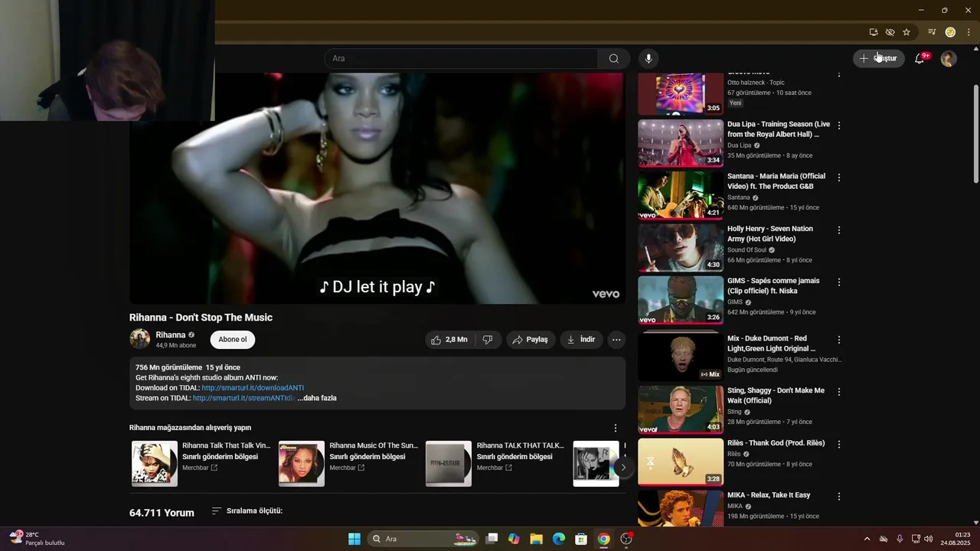Screen dimensions: 980x551
Task: Click the video player area
Action: pos(377,188)
